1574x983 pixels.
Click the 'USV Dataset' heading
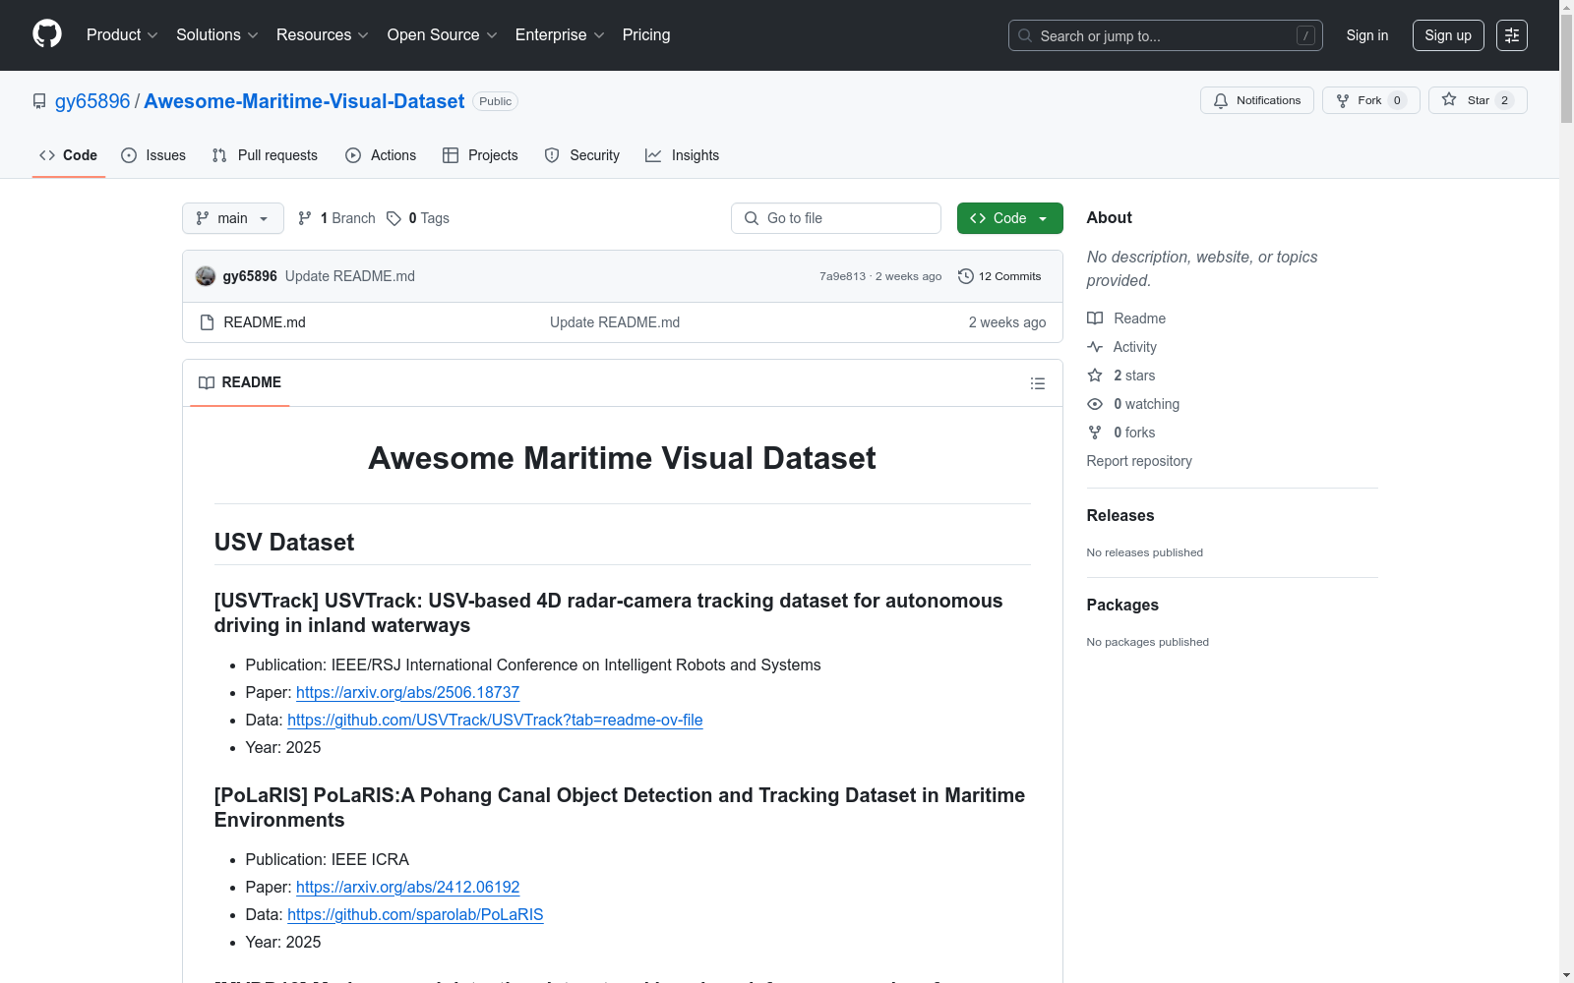click(284, 543)
